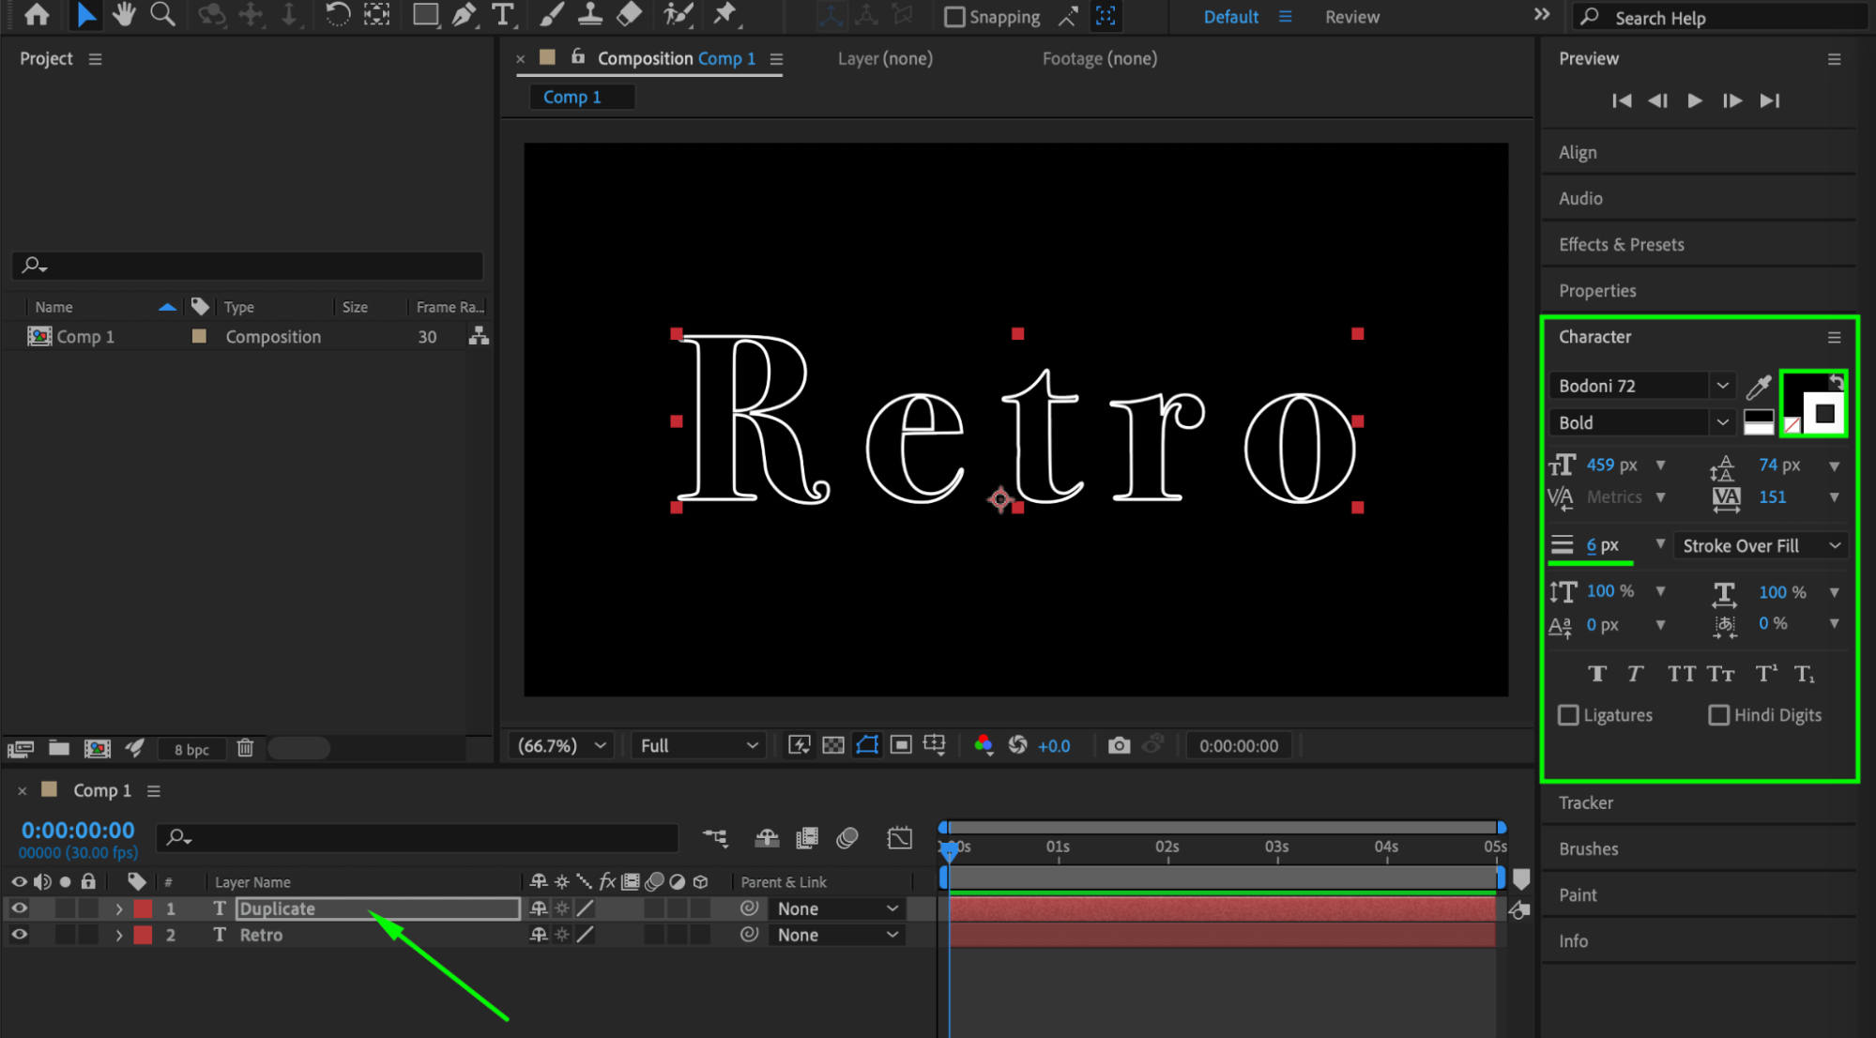Toggle transparency grid in the viewer
Image resolution: width=1876 pixels, height=1038 pixels.
(832, 745)
